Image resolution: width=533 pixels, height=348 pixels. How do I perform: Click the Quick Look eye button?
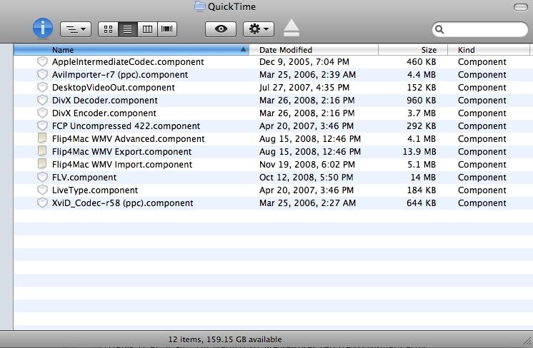click(x=221, y=29)
